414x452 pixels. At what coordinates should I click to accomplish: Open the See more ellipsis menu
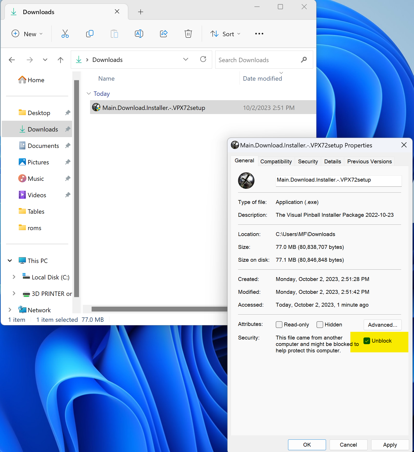(x=259, y=34)
